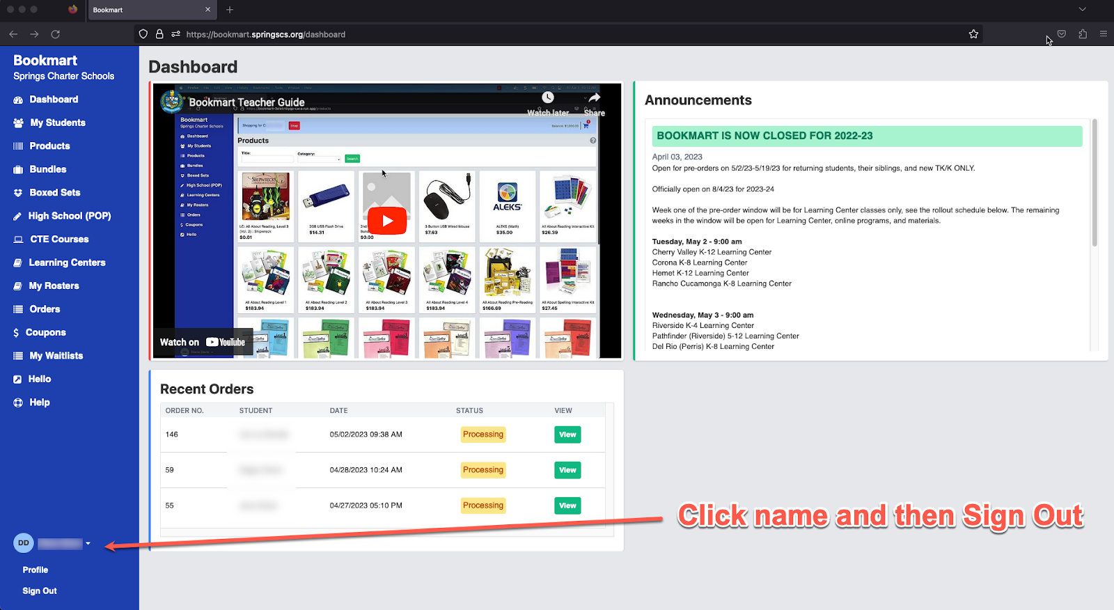Click the Hello external link icon
Screen dimensions: 1114x610
click(x=17, y=380)
